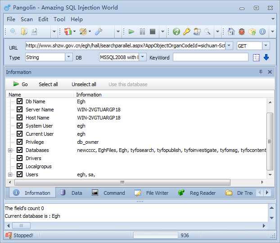
Task: Click the Go button
Action: click(x=20, y=84)
